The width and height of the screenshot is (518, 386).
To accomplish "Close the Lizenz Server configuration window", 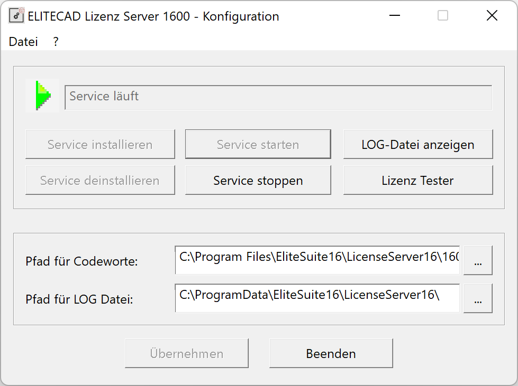I will point(492,16).
